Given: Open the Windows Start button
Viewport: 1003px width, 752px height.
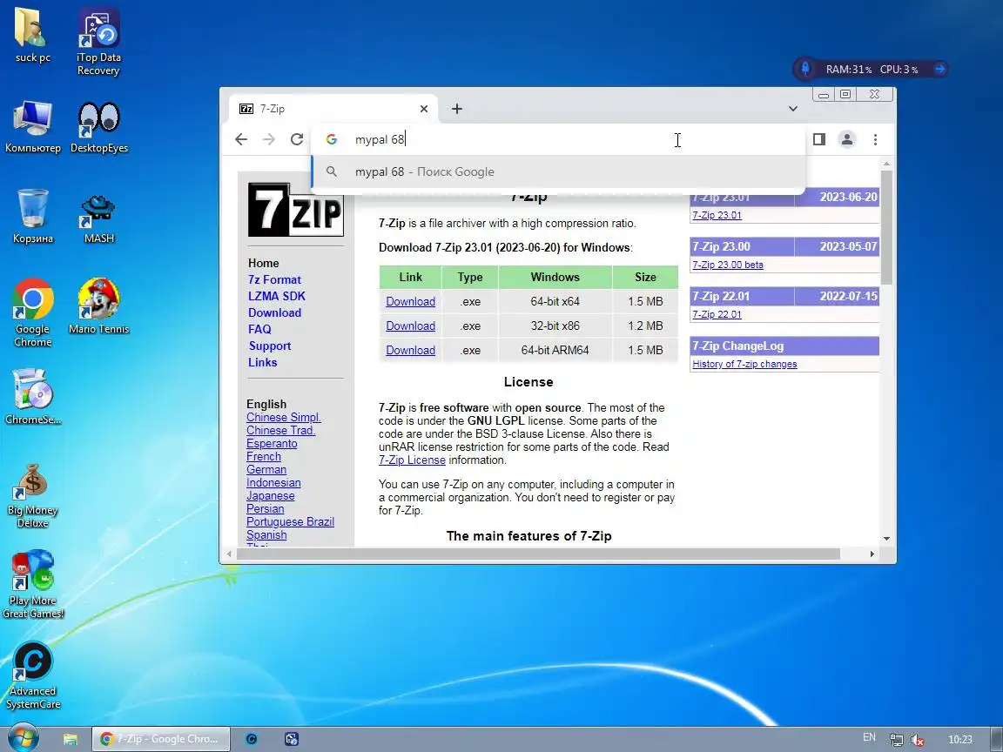Looking at the screenshot, I should [x=22, y=739].
